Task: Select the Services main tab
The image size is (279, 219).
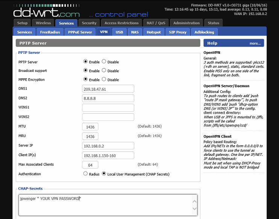Action: click(x=66, y=23)
